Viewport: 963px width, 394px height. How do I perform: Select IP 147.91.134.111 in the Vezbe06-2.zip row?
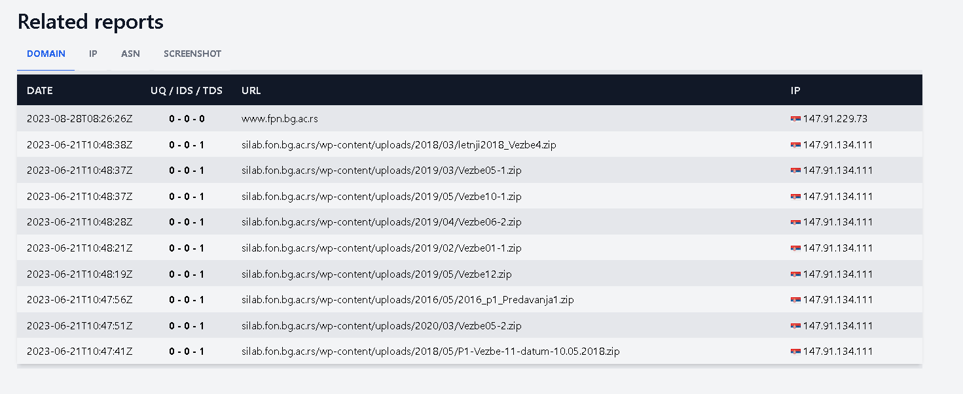click(838, 222)
